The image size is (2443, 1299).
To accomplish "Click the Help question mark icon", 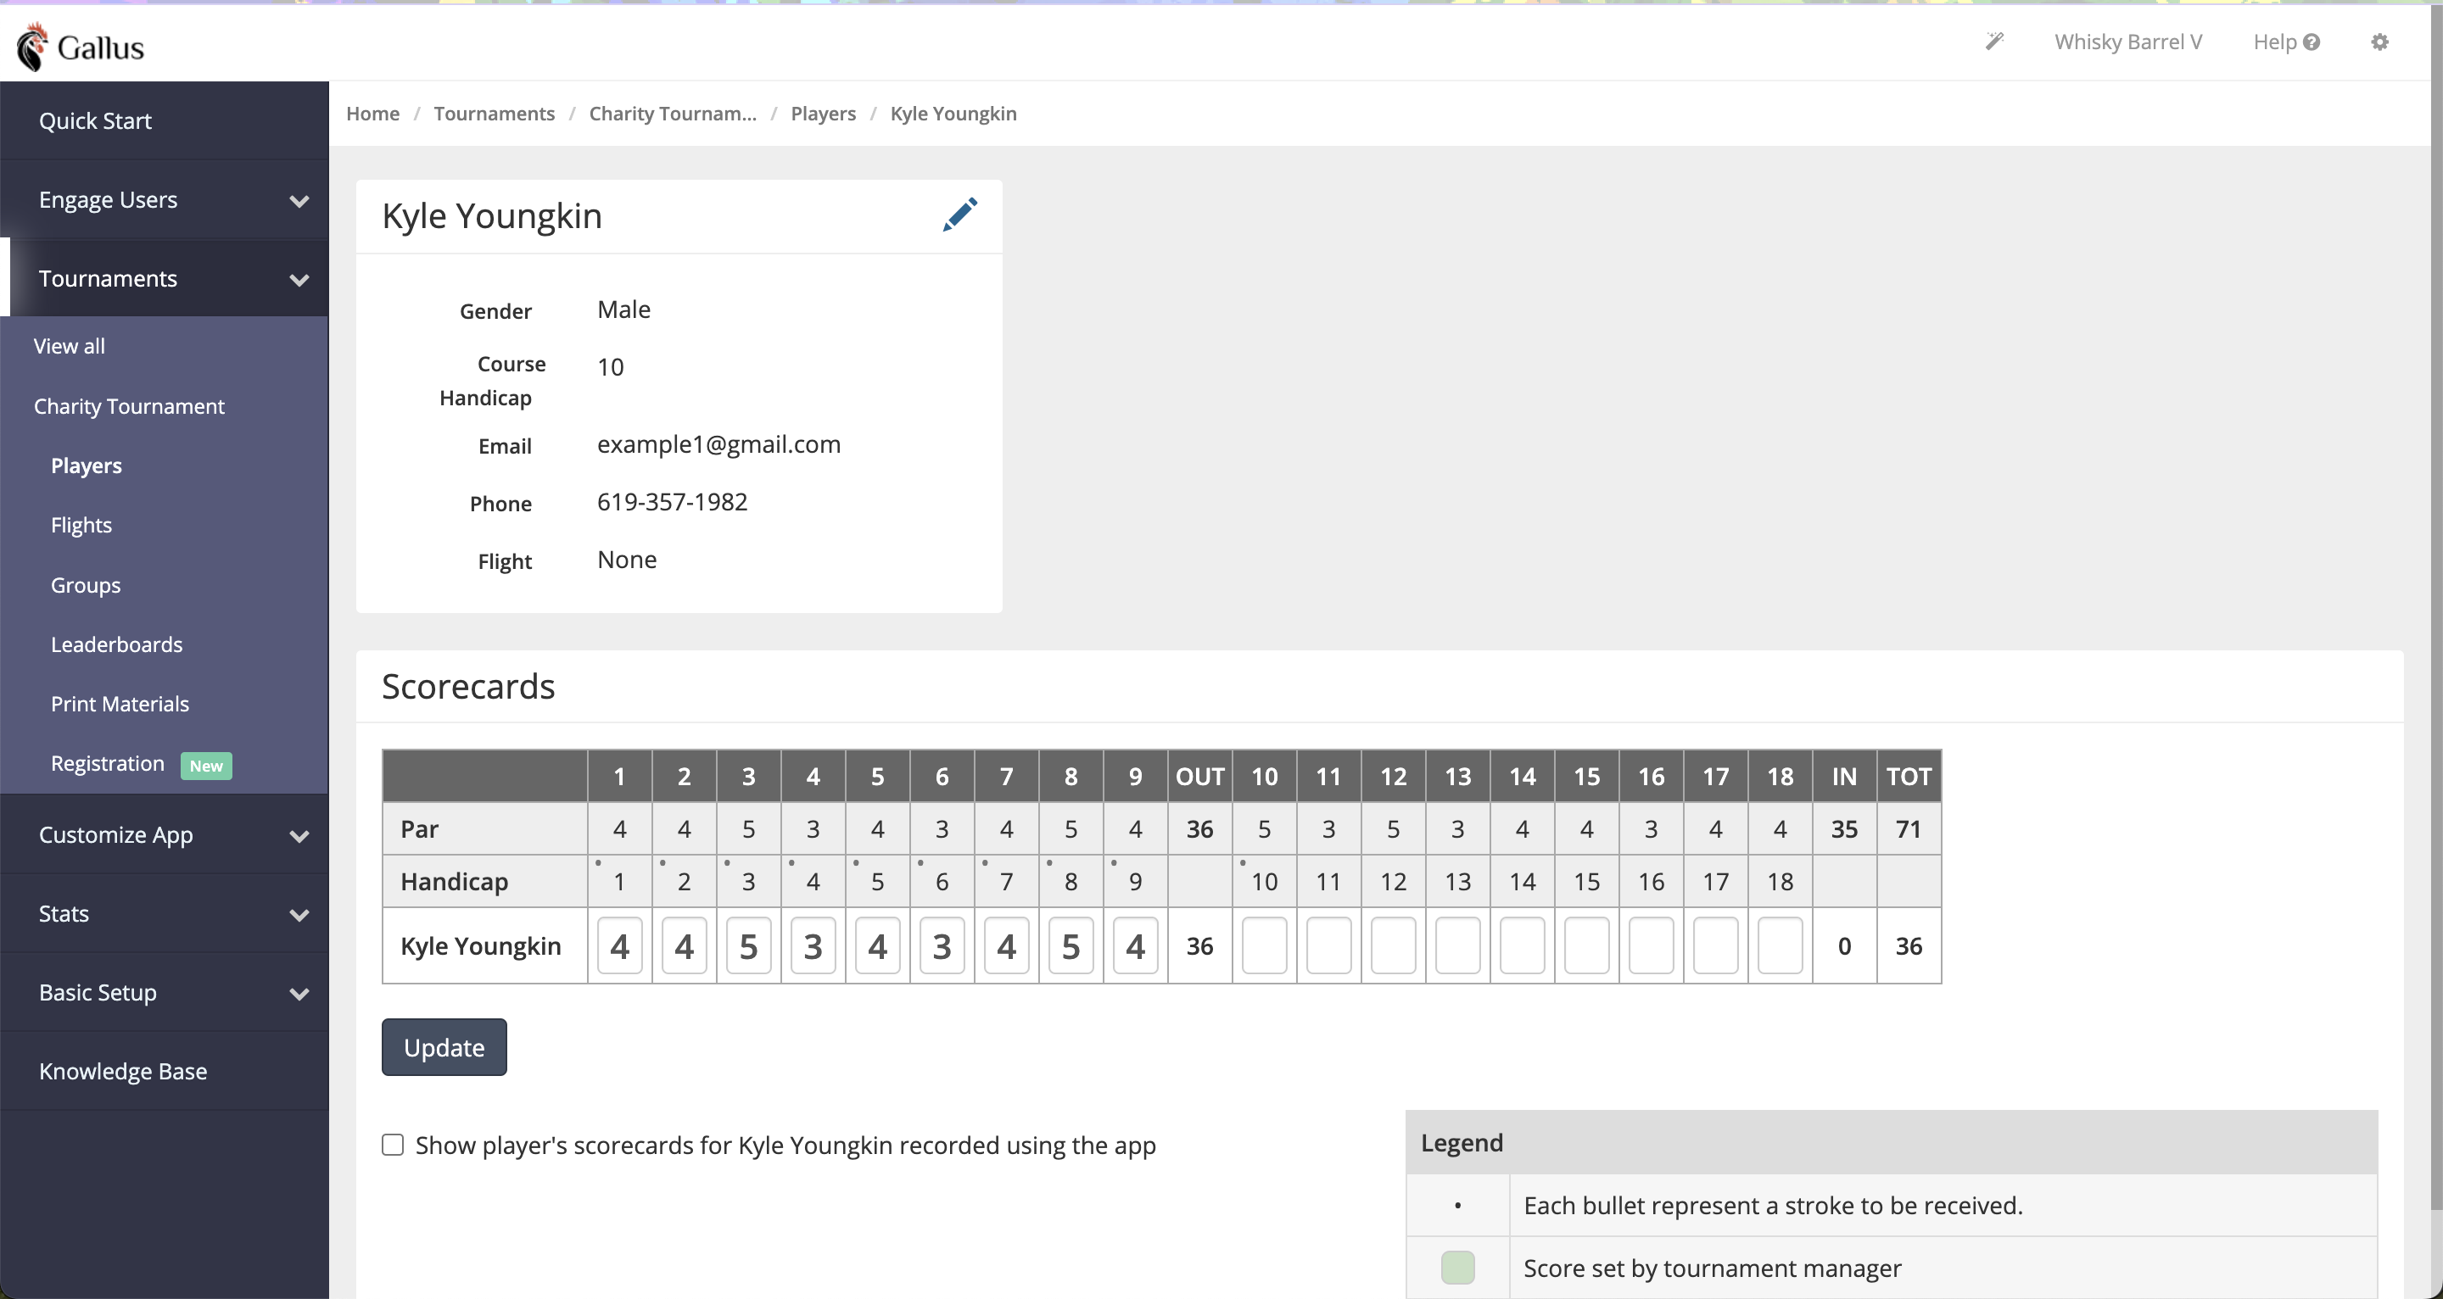I will tap(2312, 42).
